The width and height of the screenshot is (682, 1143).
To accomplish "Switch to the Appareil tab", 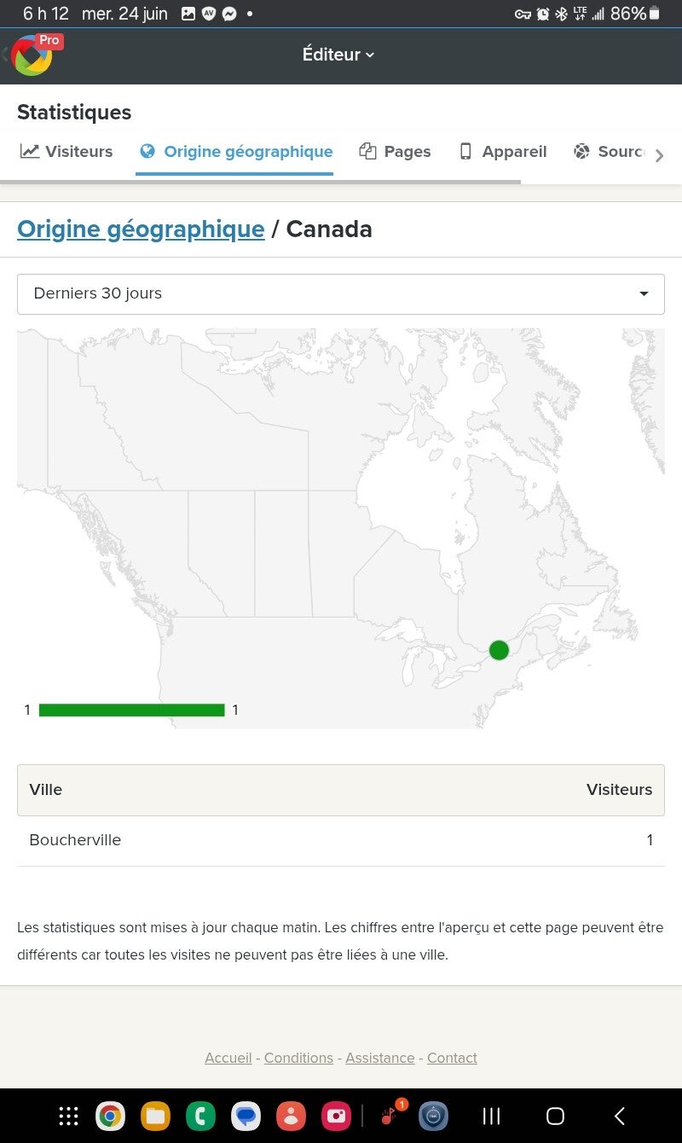I will (503, 152).
